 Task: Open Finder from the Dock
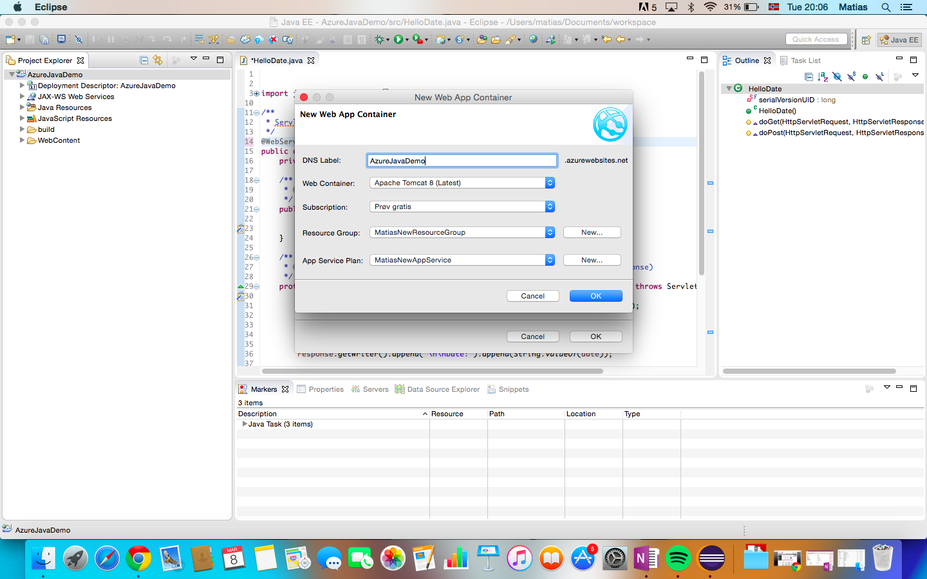[x=44, y=558]
